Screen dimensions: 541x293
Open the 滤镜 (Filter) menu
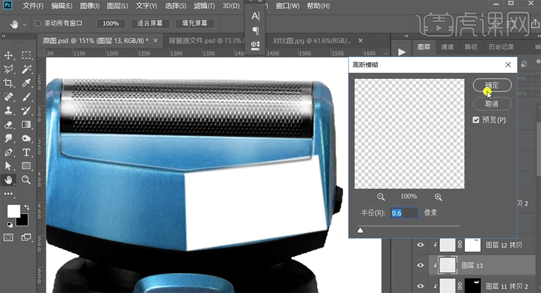click(204, 6)
